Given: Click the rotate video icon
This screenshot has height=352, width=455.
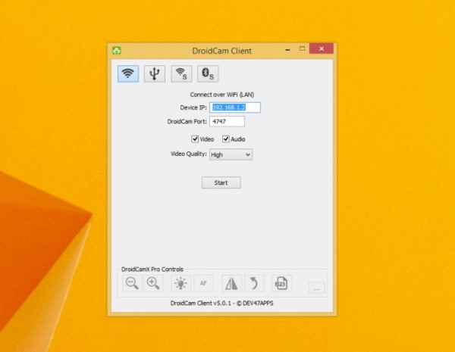Looking at the screenshot, I should pyautogui.click(x=254, y=283).
